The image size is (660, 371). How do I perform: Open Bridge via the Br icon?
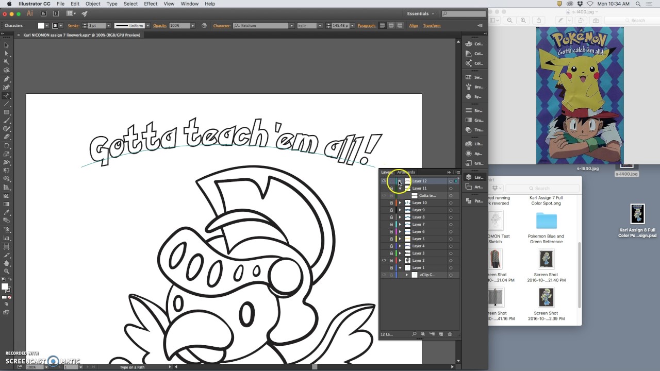(44, 14)
